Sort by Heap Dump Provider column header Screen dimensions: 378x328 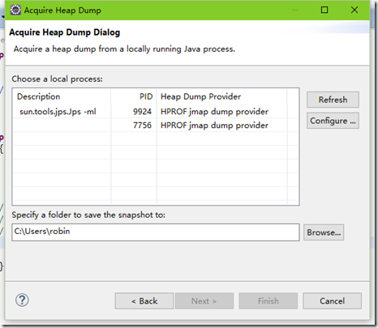pos(221,96)
